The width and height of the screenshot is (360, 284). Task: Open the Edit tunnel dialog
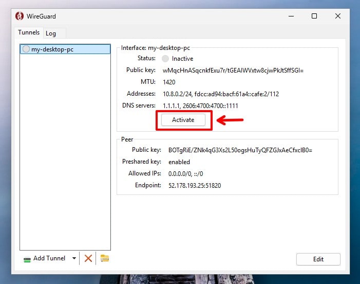(x=318, y=259)
